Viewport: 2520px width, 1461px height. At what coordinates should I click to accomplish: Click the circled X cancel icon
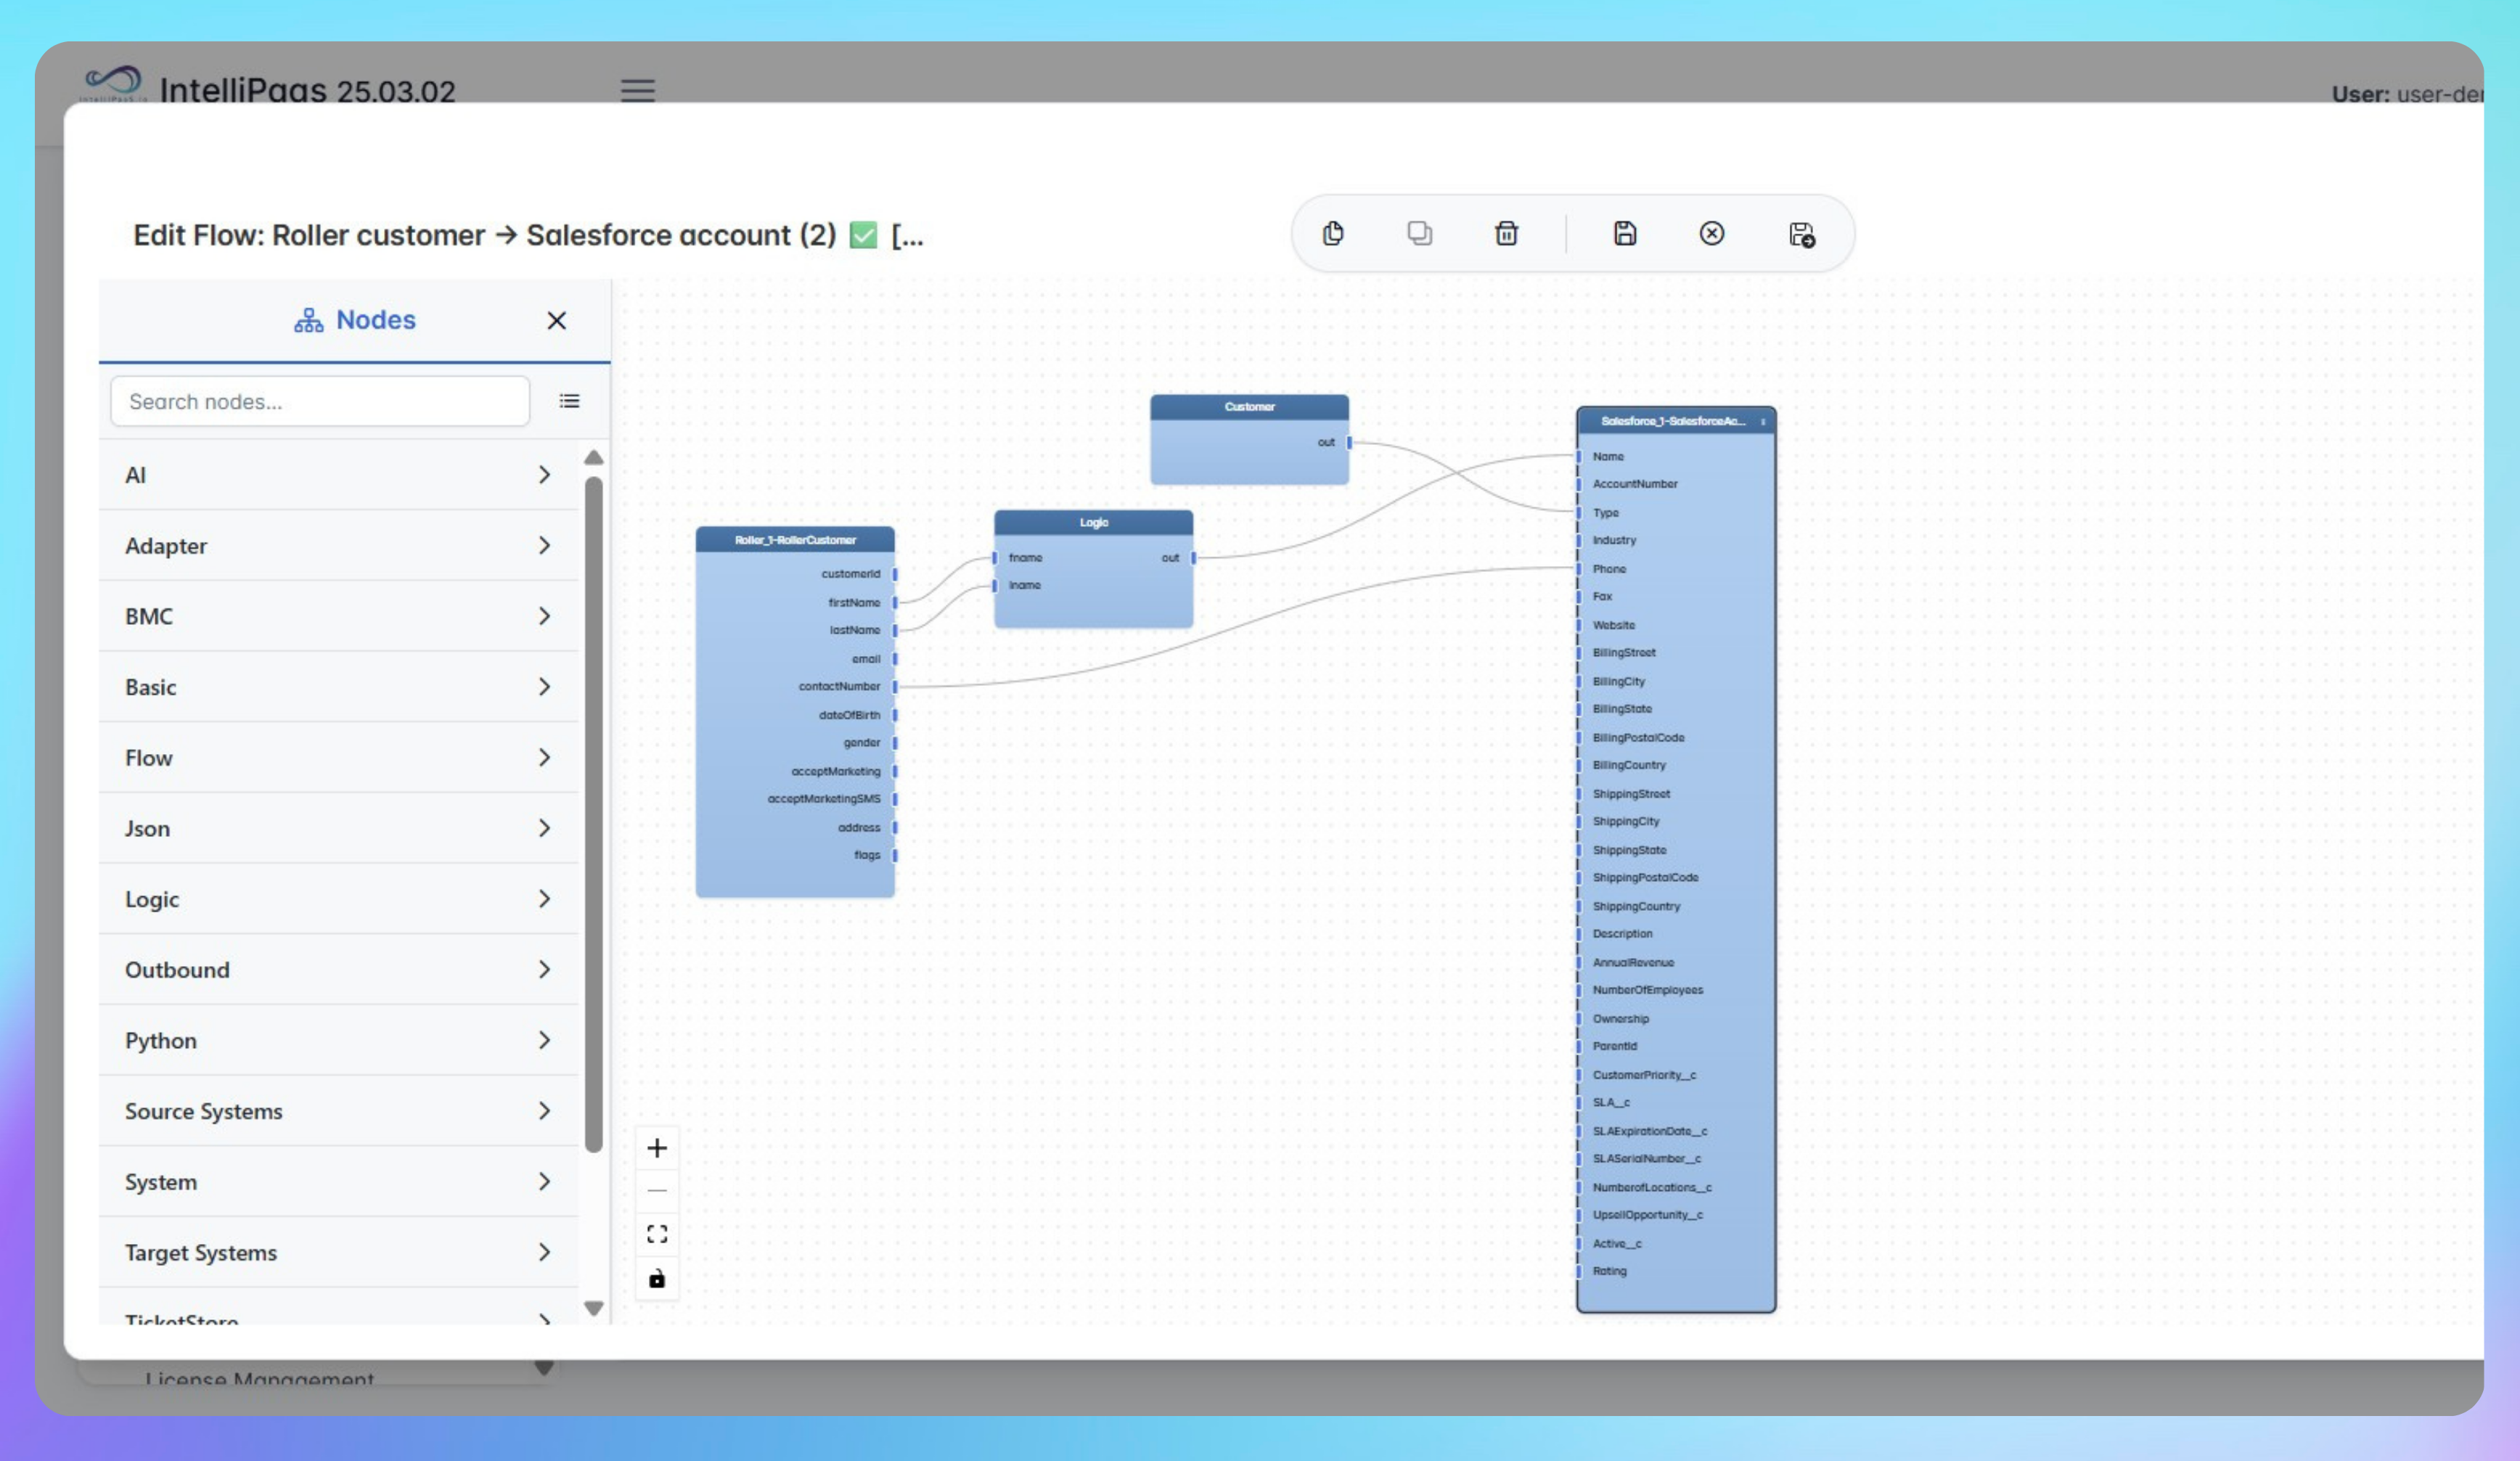[x=1711, y=234]
